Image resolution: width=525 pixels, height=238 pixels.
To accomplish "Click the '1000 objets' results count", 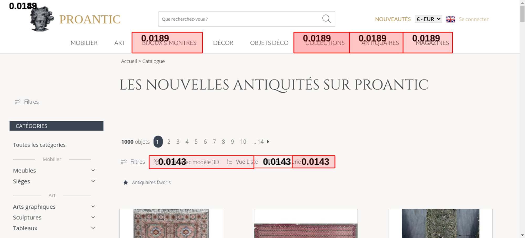I will [x=135, y=142].
